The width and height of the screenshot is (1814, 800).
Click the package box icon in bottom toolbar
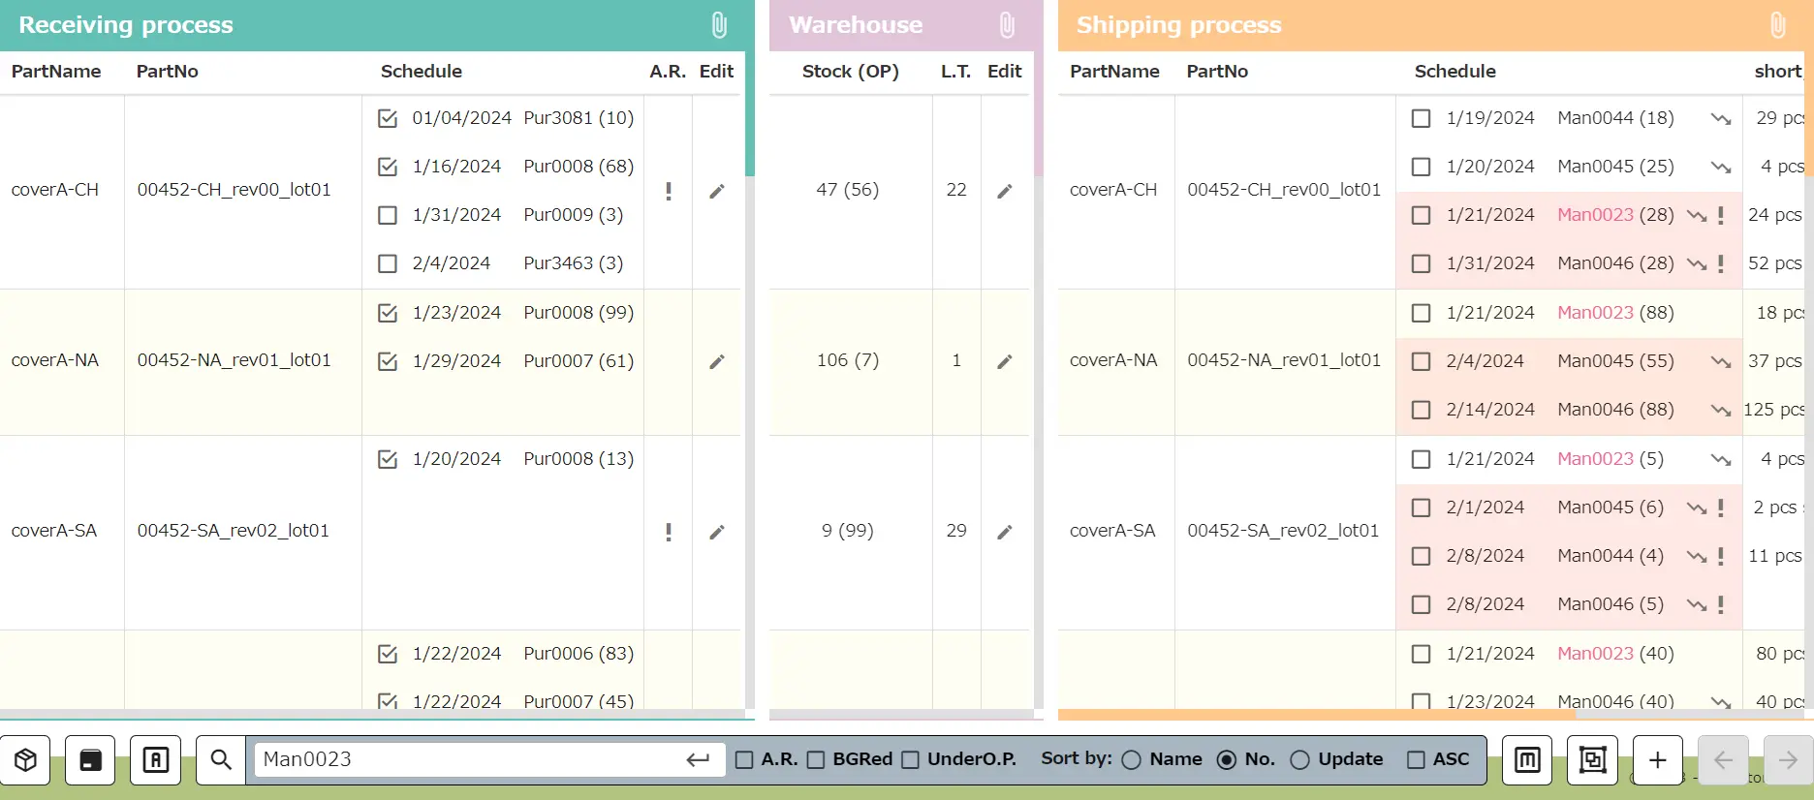26,760
